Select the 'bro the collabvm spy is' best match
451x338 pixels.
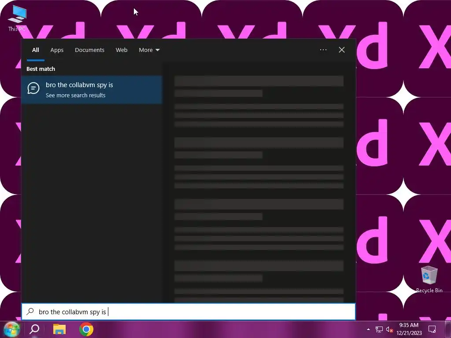pos(92,90)
